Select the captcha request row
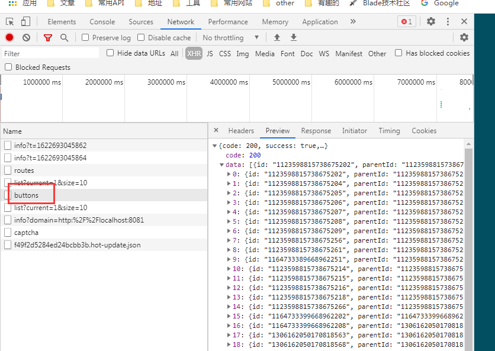This screenshot has height=351, width=495. click(104, 233)
